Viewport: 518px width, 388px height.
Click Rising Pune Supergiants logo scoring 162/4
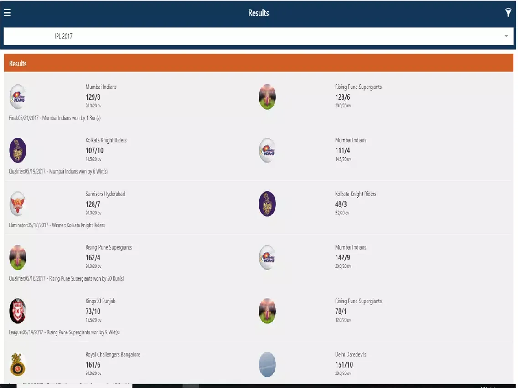pos(18,257)
